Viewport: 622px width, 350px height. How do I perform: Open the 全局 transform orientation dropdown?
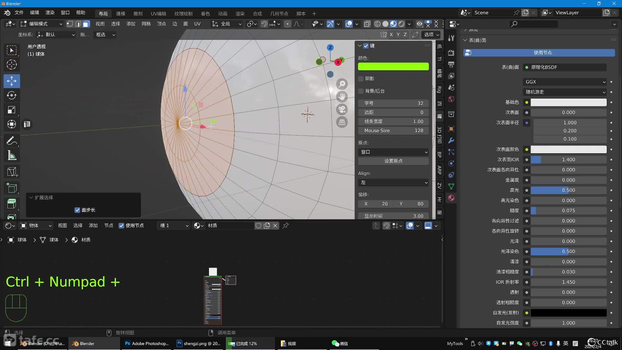226,24
